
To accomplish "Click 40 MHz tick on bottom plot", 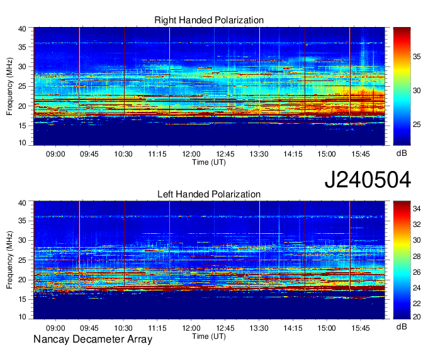I will [x=22, y=203].
